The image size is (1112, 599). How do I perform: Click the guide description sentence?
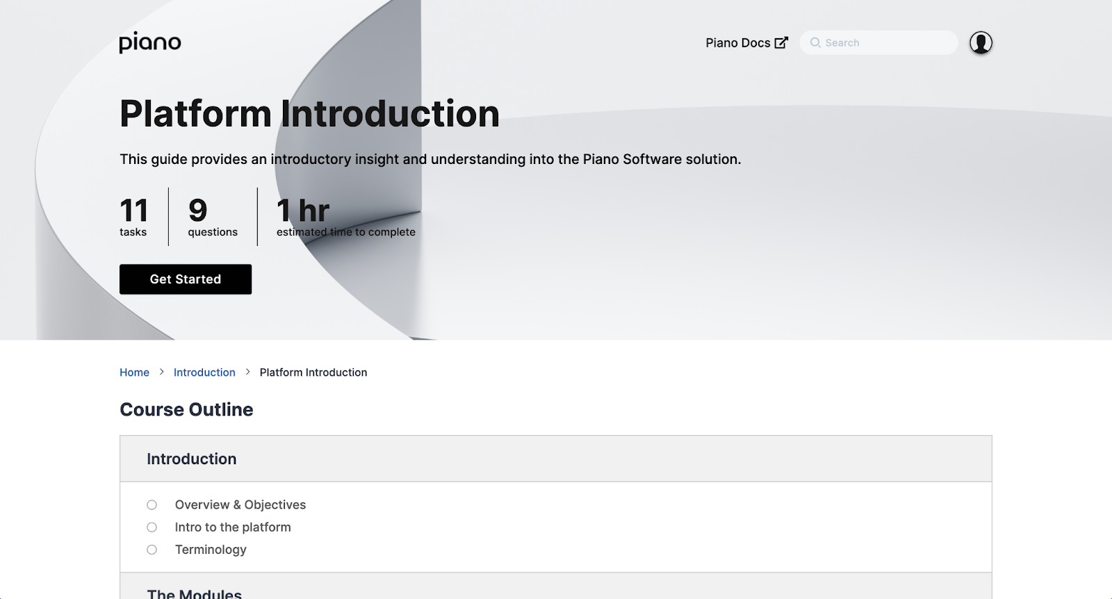pos(430,159)
